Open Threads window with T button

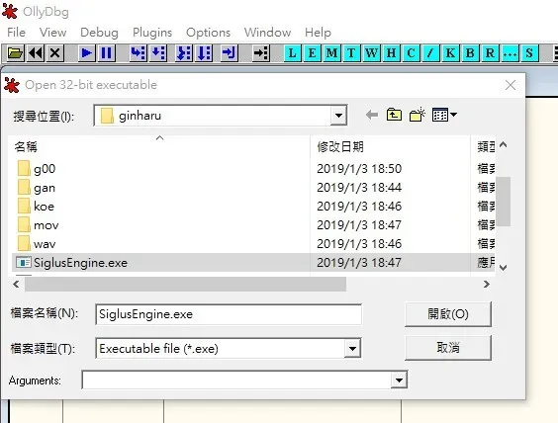[351, 53]
